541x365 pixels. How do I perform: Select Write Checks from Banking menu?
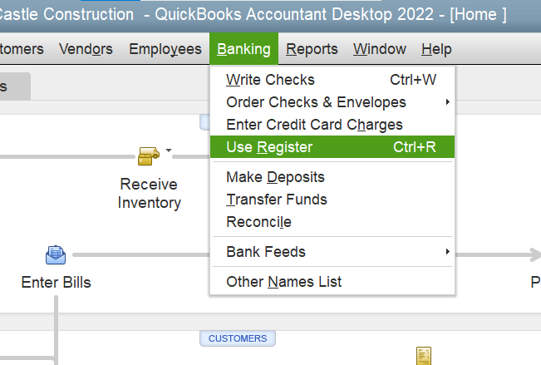[332, 80]
